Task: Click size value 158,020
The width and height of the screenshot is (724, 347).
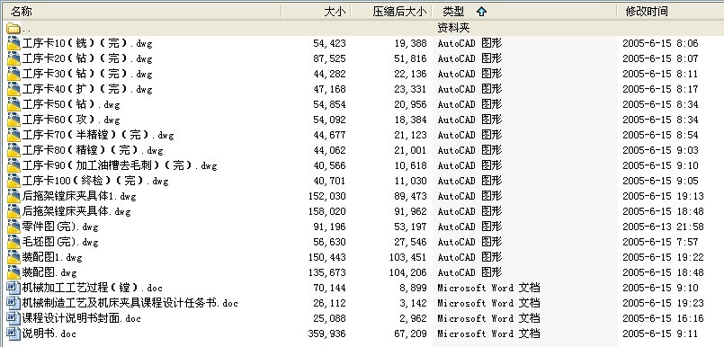Action: pyautogui.click(x=326, y=211)
